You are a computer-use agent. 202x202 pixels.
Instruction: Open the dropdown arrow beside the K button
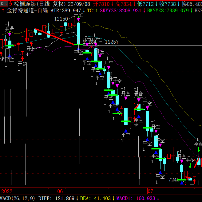(x=6, y=4)
